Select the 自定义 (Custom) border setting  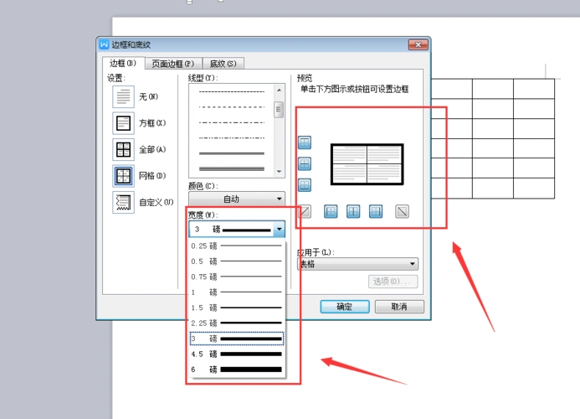coord(123,202)
